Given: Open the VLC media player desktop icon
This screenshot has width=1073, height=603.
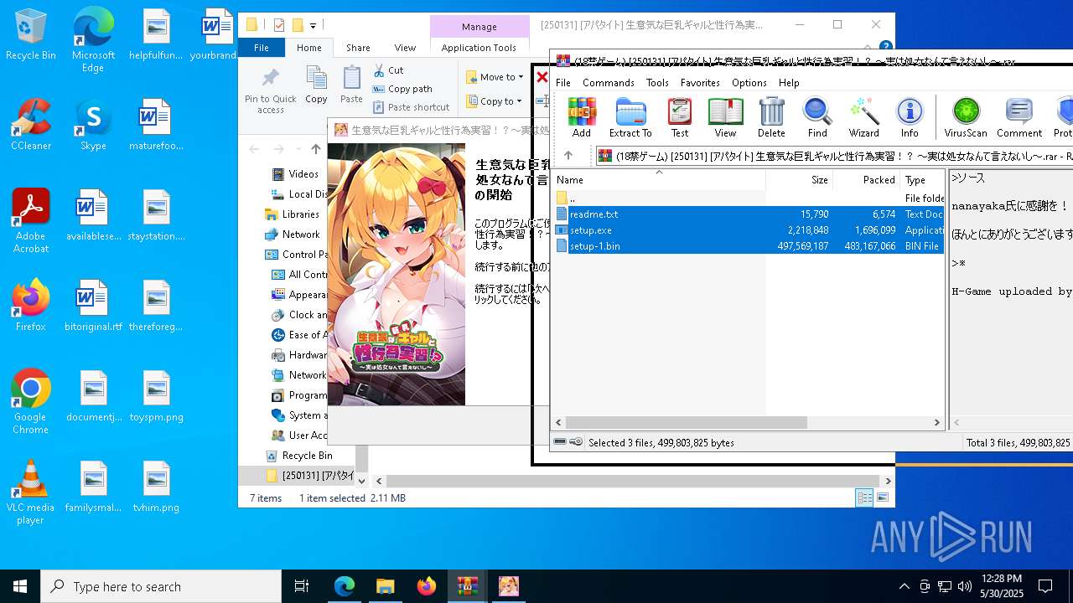Looking at the screenshot, I should 30,492.
